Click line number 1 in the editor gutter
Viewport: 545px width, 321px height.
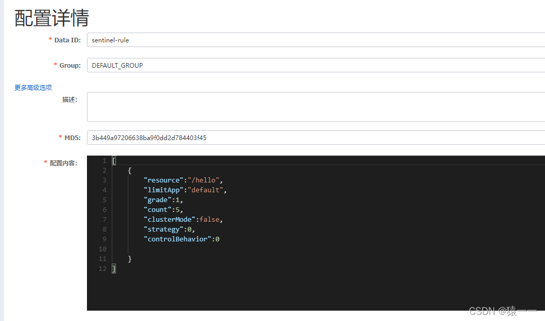click(104, 161)
